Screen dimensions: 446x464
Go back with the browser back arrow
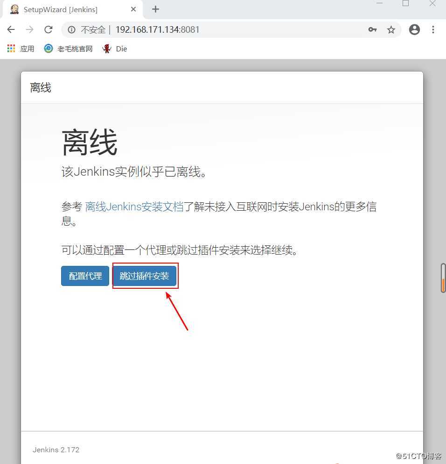click(11, 29)
